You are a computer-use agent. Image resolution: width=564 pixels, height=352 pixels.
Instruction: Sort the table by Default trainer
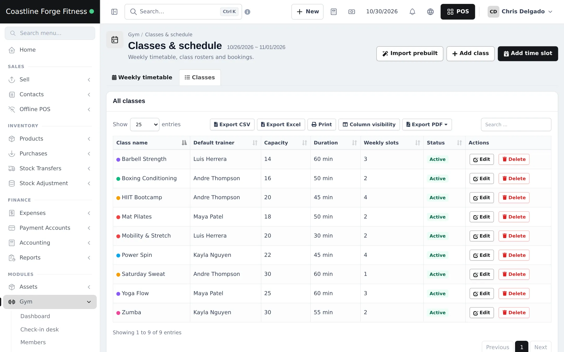[x=225, y=143]
